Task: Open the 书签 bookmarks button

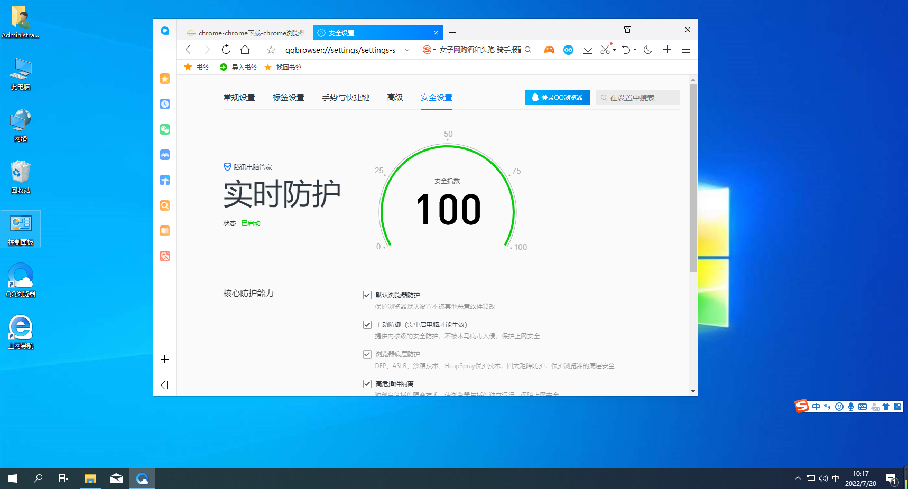Action: coord(197,67)
